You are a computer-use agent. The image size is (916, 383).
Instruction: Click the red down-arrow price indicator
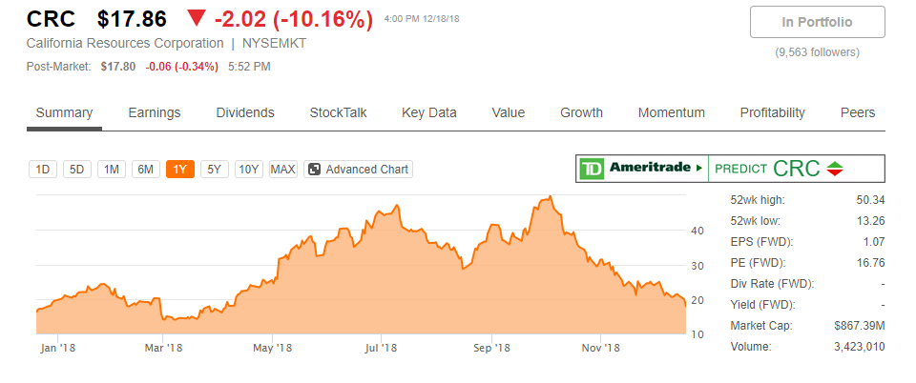tap(197, 19)
